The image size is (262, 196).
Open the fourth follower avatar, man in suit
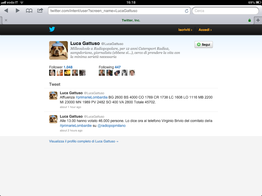tap(75, 73)
